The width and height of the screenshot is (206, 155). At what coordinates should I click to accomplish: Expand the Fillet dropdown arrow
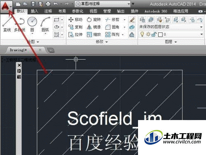point(124,27)
